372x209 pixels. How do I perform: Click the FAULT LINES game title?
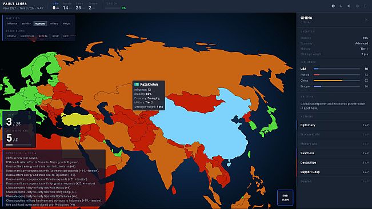pyautogui.click(x=15, y=4)
